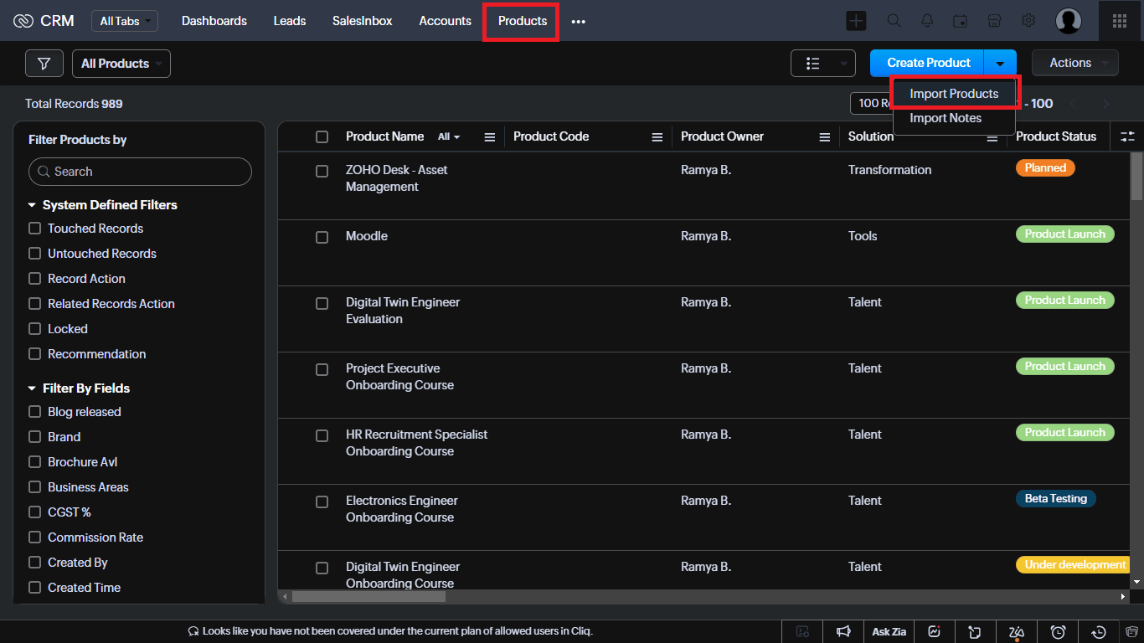This screenshot has height=643, width=1144.
Task: Click the Create Product button
Action: pyautogui.click(x=929, y=63)
